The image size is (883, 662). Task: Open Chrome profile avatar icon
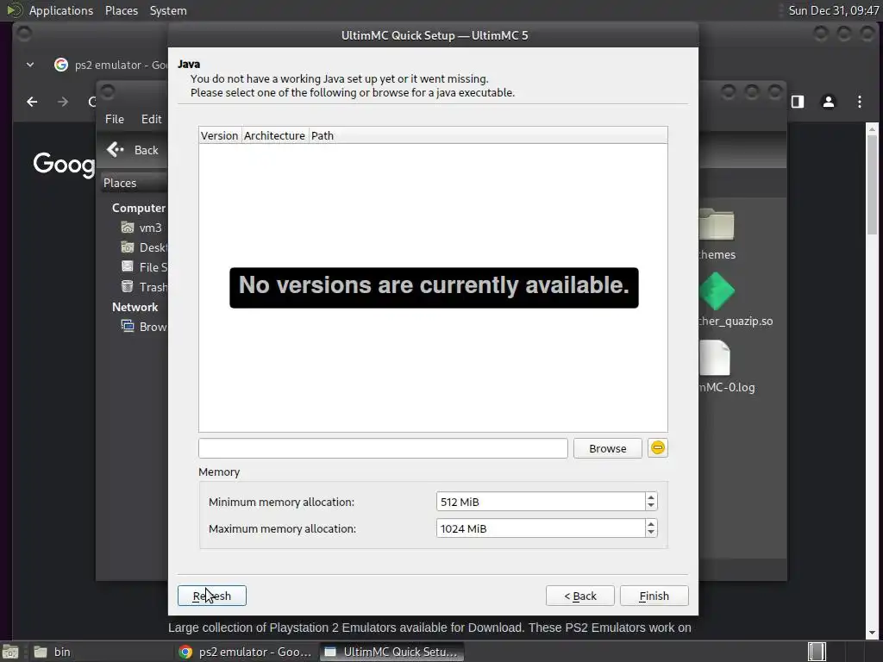(x=829, y=102)
